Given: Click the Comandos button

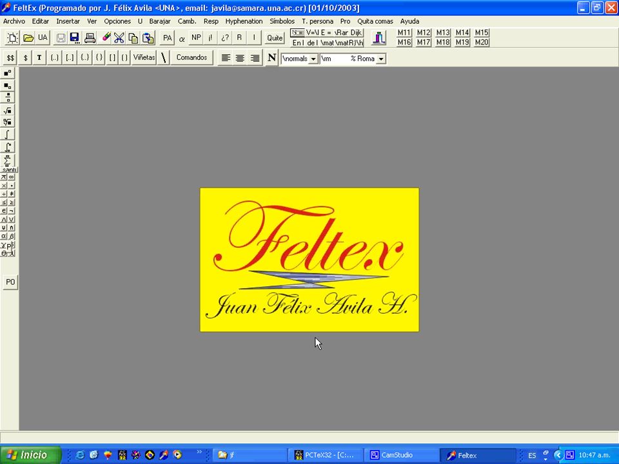Looking at the screenshot, I should [x=192, y=57].
